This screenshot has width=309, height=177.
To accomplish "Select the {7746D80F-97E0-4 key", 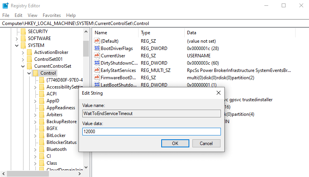I will pos(64,80).
